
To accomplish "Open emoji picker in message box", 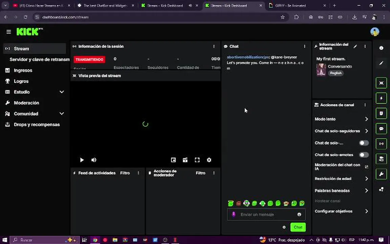I will point(299,215).
